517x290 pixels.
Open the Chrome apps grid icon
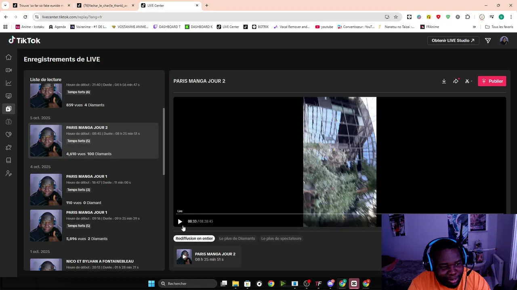pyautogui.click(x=5, y=27)
